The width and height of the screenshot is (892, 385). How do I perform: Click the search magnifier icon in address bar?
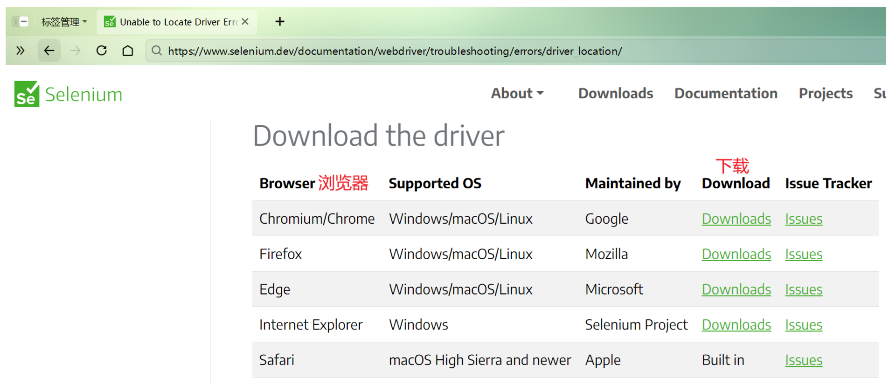[157, 50]
